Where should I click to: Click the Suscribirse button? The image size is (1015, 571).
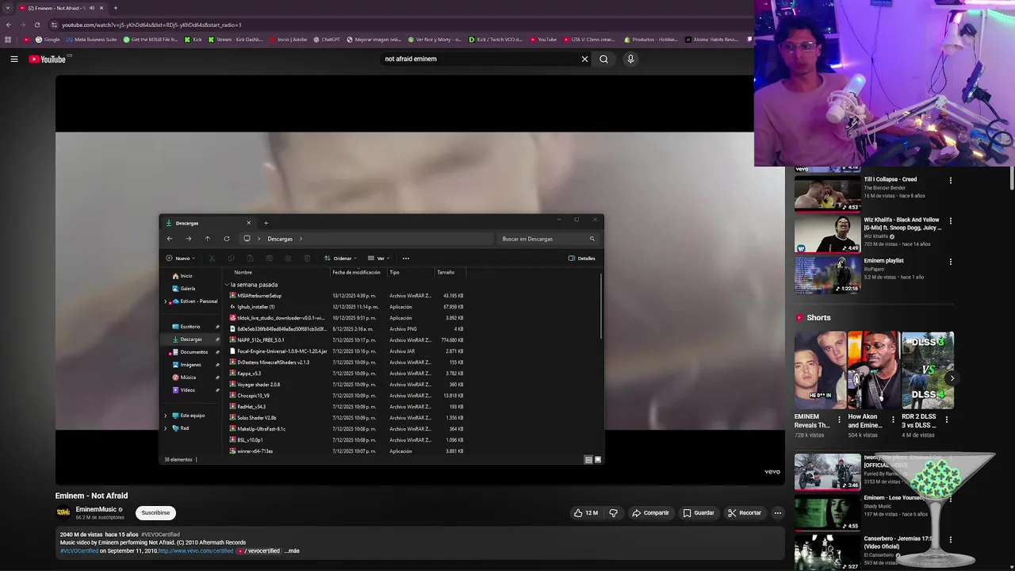pyautogui.click(x=155, y=513)
